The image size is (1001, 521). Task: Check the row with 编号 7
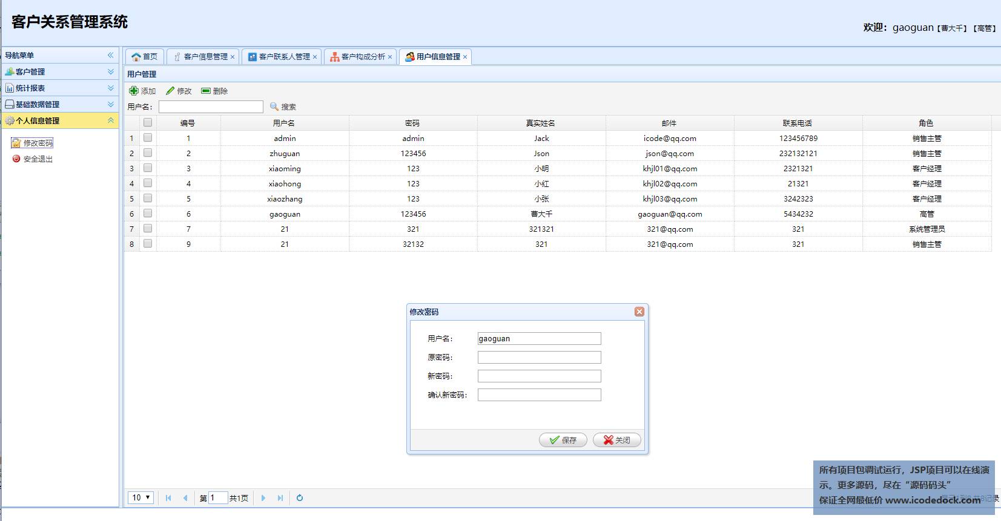click(148, 228)
